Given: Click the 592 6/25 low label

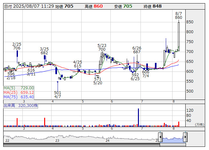Looking at the screenshot, I should click(135, 77).
